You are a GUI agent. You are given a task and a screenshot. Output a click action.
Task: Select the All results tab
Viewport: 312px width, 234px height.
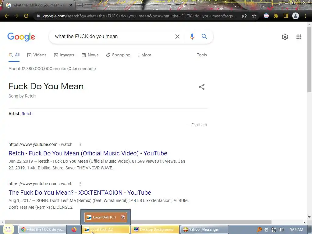pyautogui.click(x=14, y=55)
